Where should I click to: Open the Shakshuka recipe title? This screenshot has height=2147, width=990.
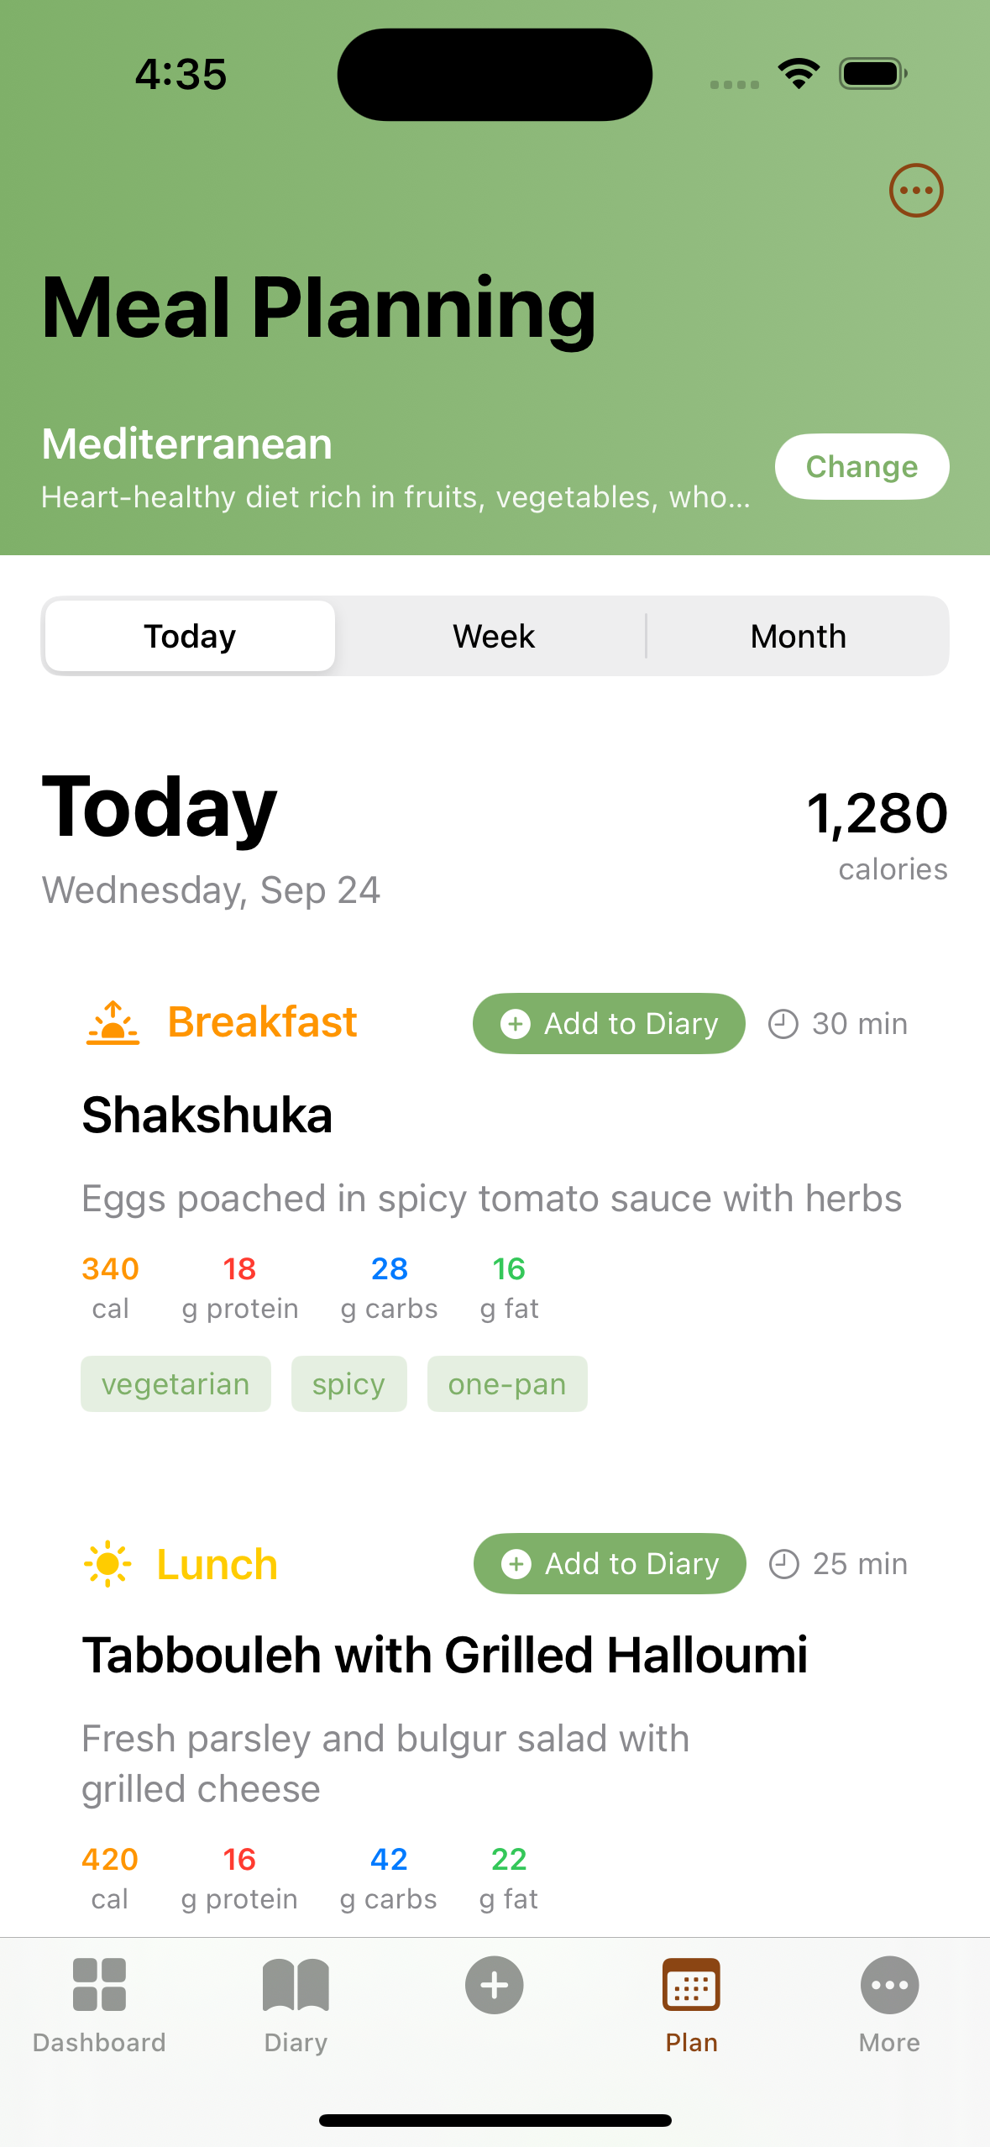207,1115
